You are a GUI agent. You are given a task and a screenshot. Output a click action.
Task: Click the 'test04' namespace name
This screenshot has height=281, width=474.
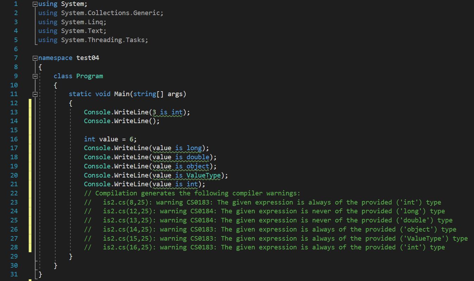coord(88,58)
